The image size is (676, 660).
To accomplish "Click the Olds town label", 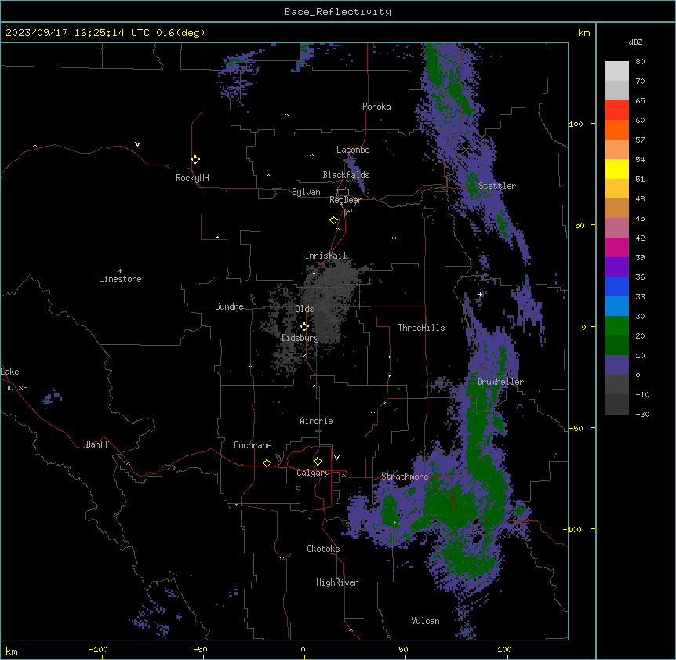I will 304,309.
